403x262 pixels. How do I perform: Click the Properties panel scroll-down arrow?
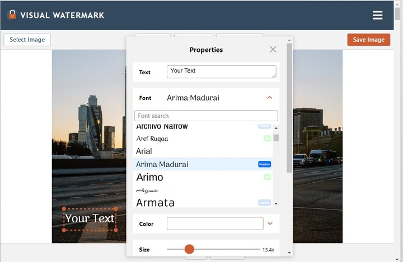[x=289, y=253]
